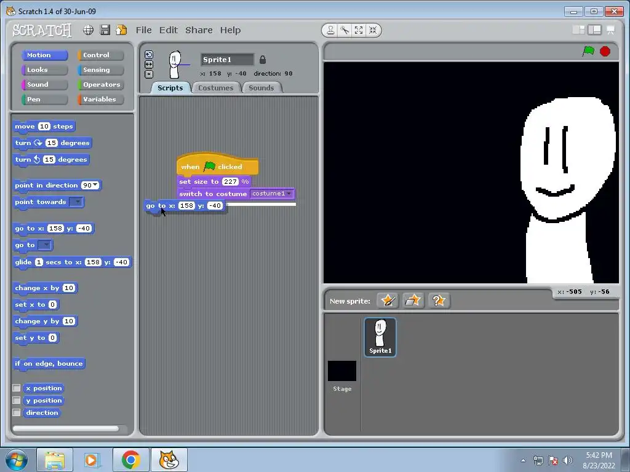630x472 pixels.
Task: Click the move 10 steps block
Action: [x=44, y=127]
